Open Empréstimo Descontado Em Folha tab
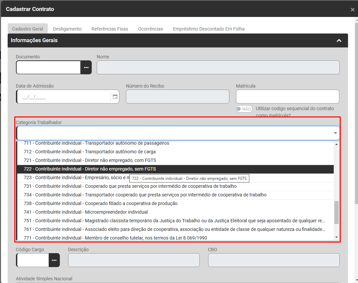The width and height of the screenshot is (358, 283). tap(209, 29)
